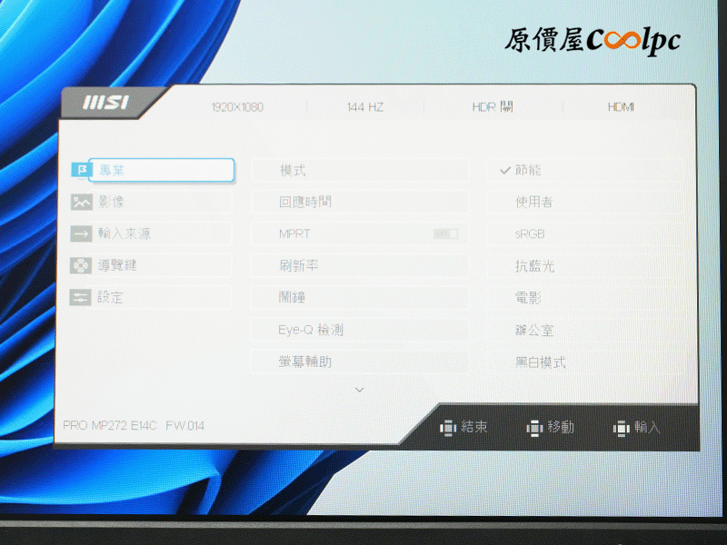The width and height of the screenshot is (727, 545).
Task: Select the 黑白模式 option
Action: coord(540,362)
